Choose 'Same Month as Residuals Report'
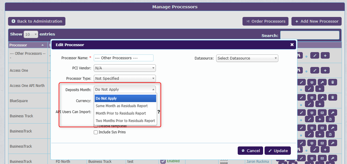This screenshot has height=164, width=347. [125, 106]
